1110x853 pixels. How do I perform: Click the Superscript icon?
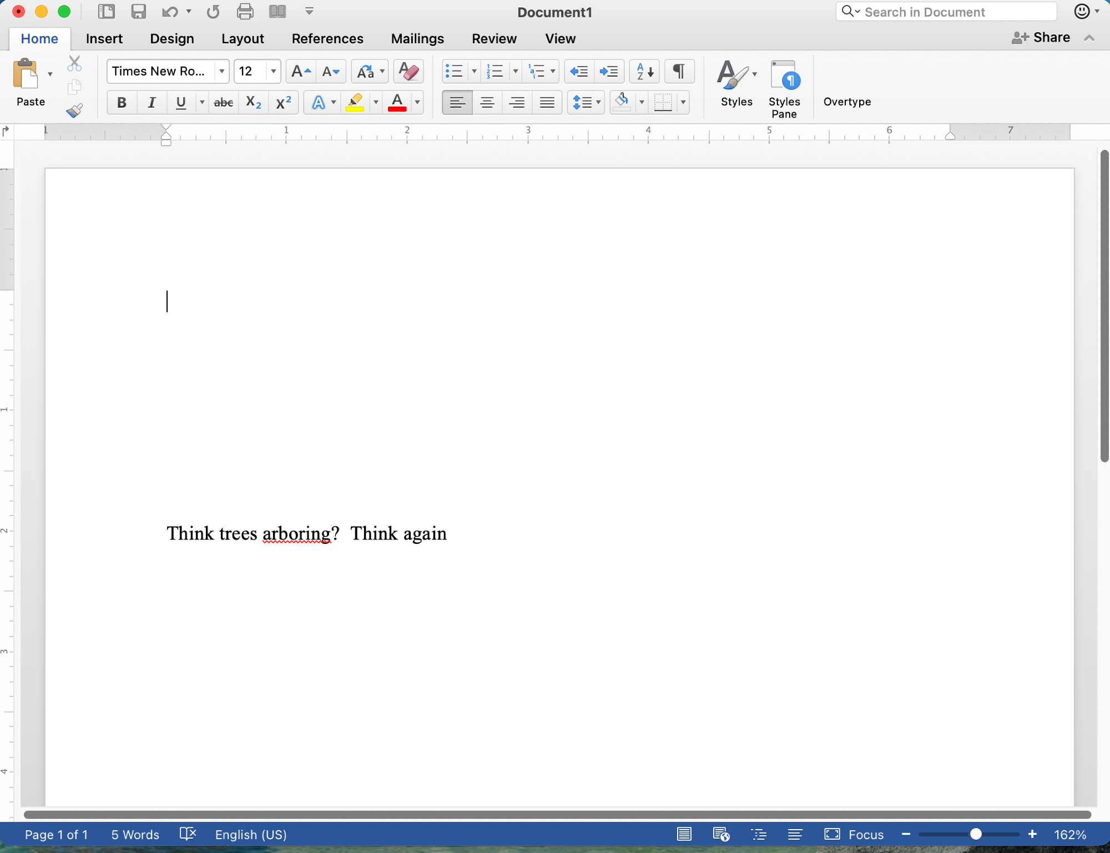[x=284, y=103]
